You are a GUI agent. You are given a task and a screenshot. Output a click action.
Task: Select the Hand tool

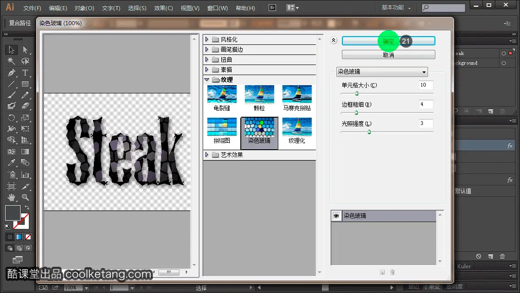11,197
